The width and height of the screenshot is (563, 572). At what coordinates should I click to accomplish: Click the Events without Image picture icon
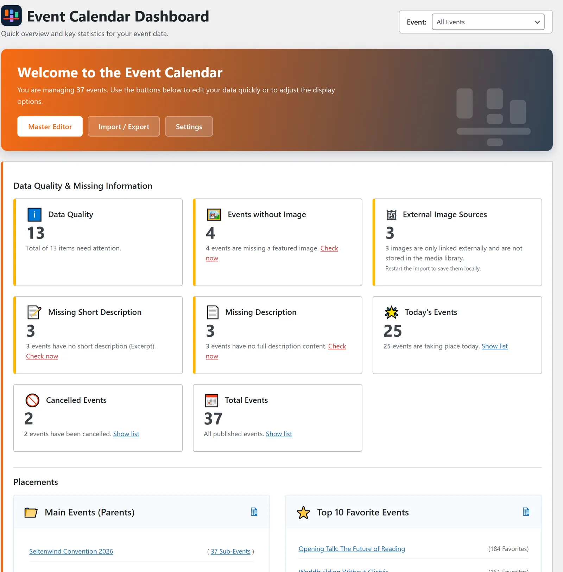point(214,215)
